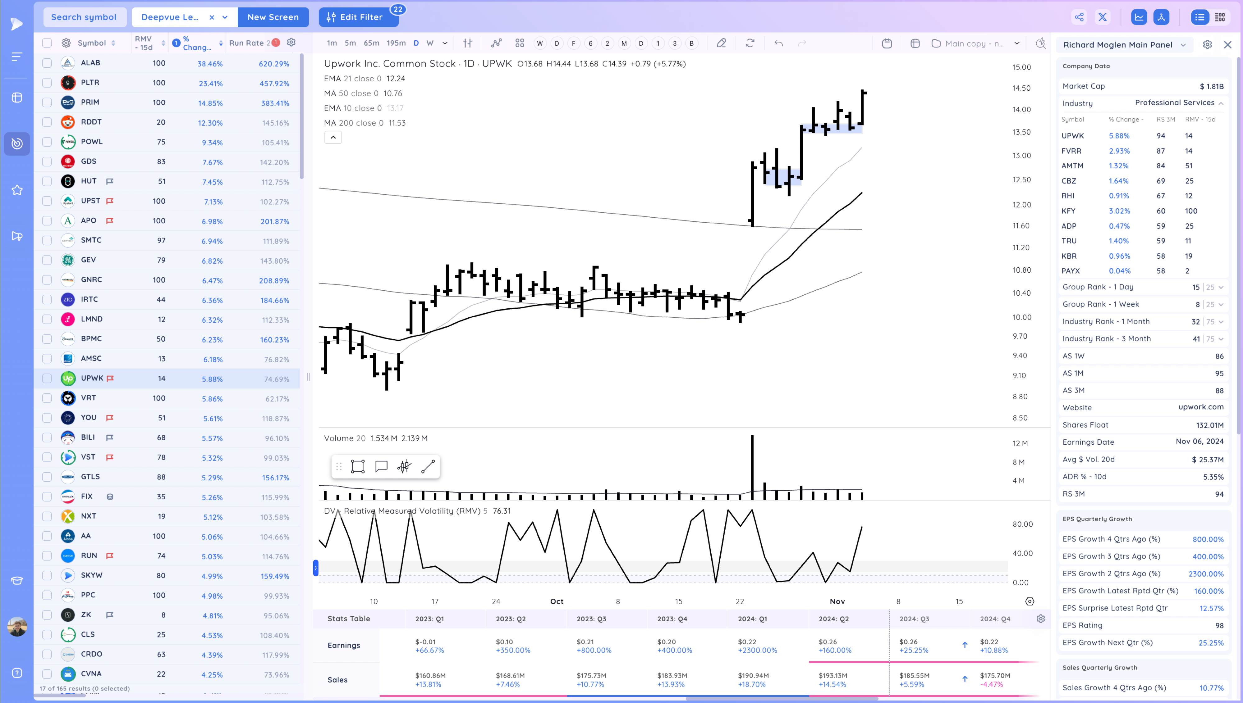Image resolution: width=1243 pixels, height=703 pixels.
Task: Toggle the select-all checkbox in header
Action: pyautogui.click(x=47, y=43)
